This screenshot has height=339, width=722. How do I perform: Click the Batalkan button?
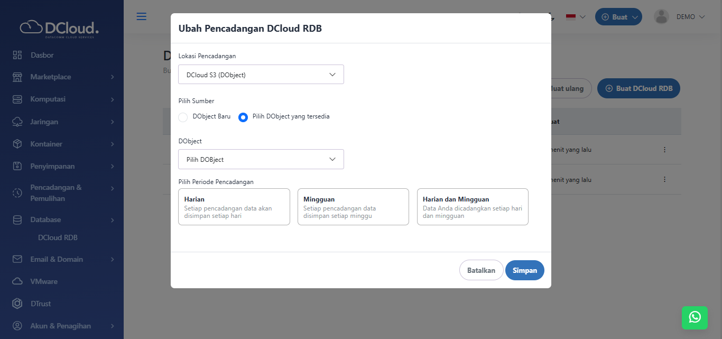(x=481, y=270)
